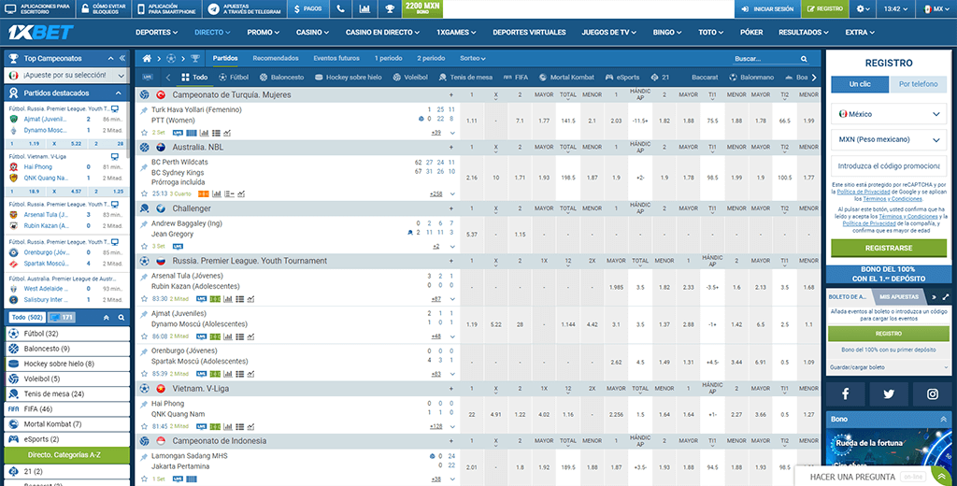Open the Facebook social page icon
957x486 pixels.
click(x=847, y=394)
